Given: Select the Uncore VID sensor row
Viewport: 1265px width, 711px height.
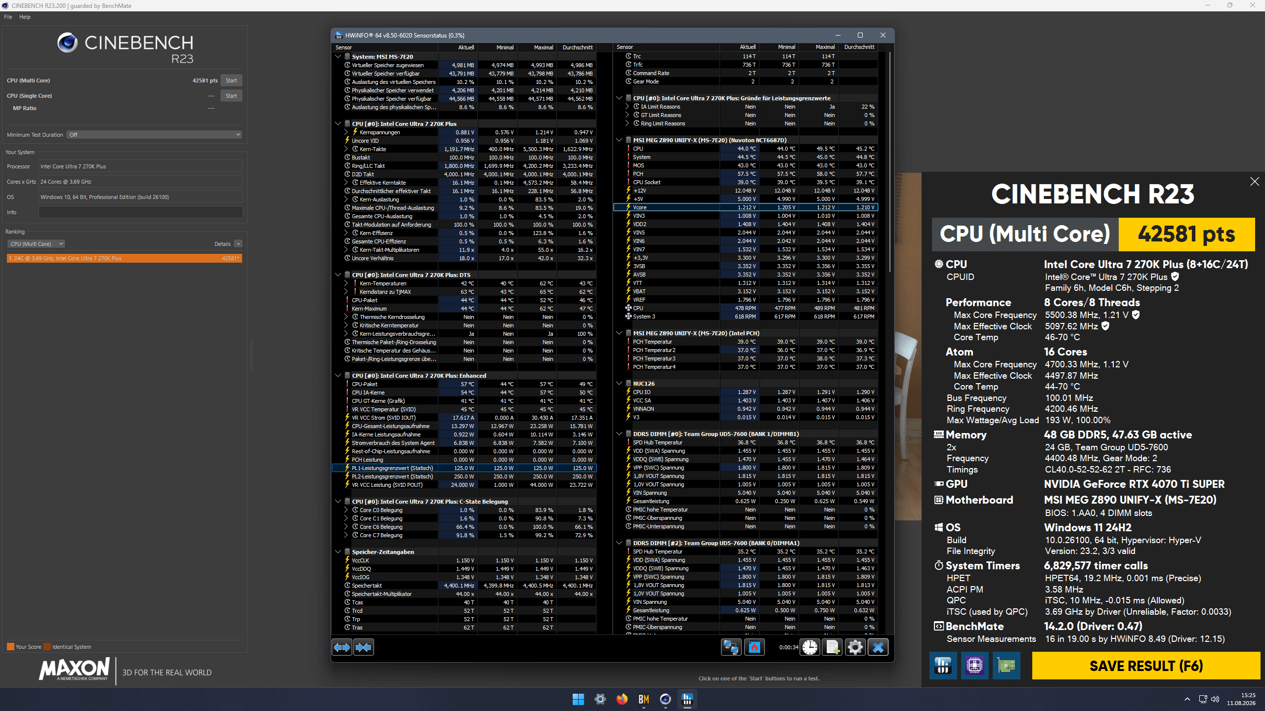Looking at the screenshot, I should (x=464, y=141).
